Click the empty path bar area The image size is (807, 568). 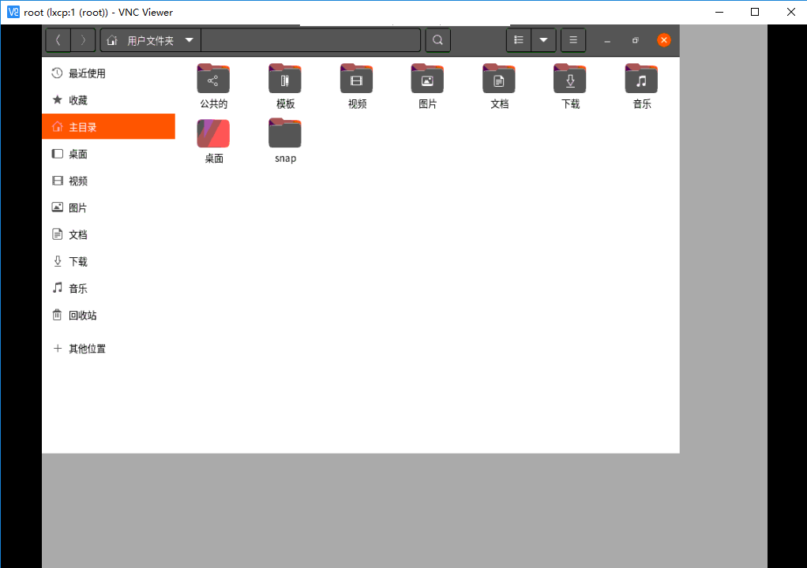(311, 40)
